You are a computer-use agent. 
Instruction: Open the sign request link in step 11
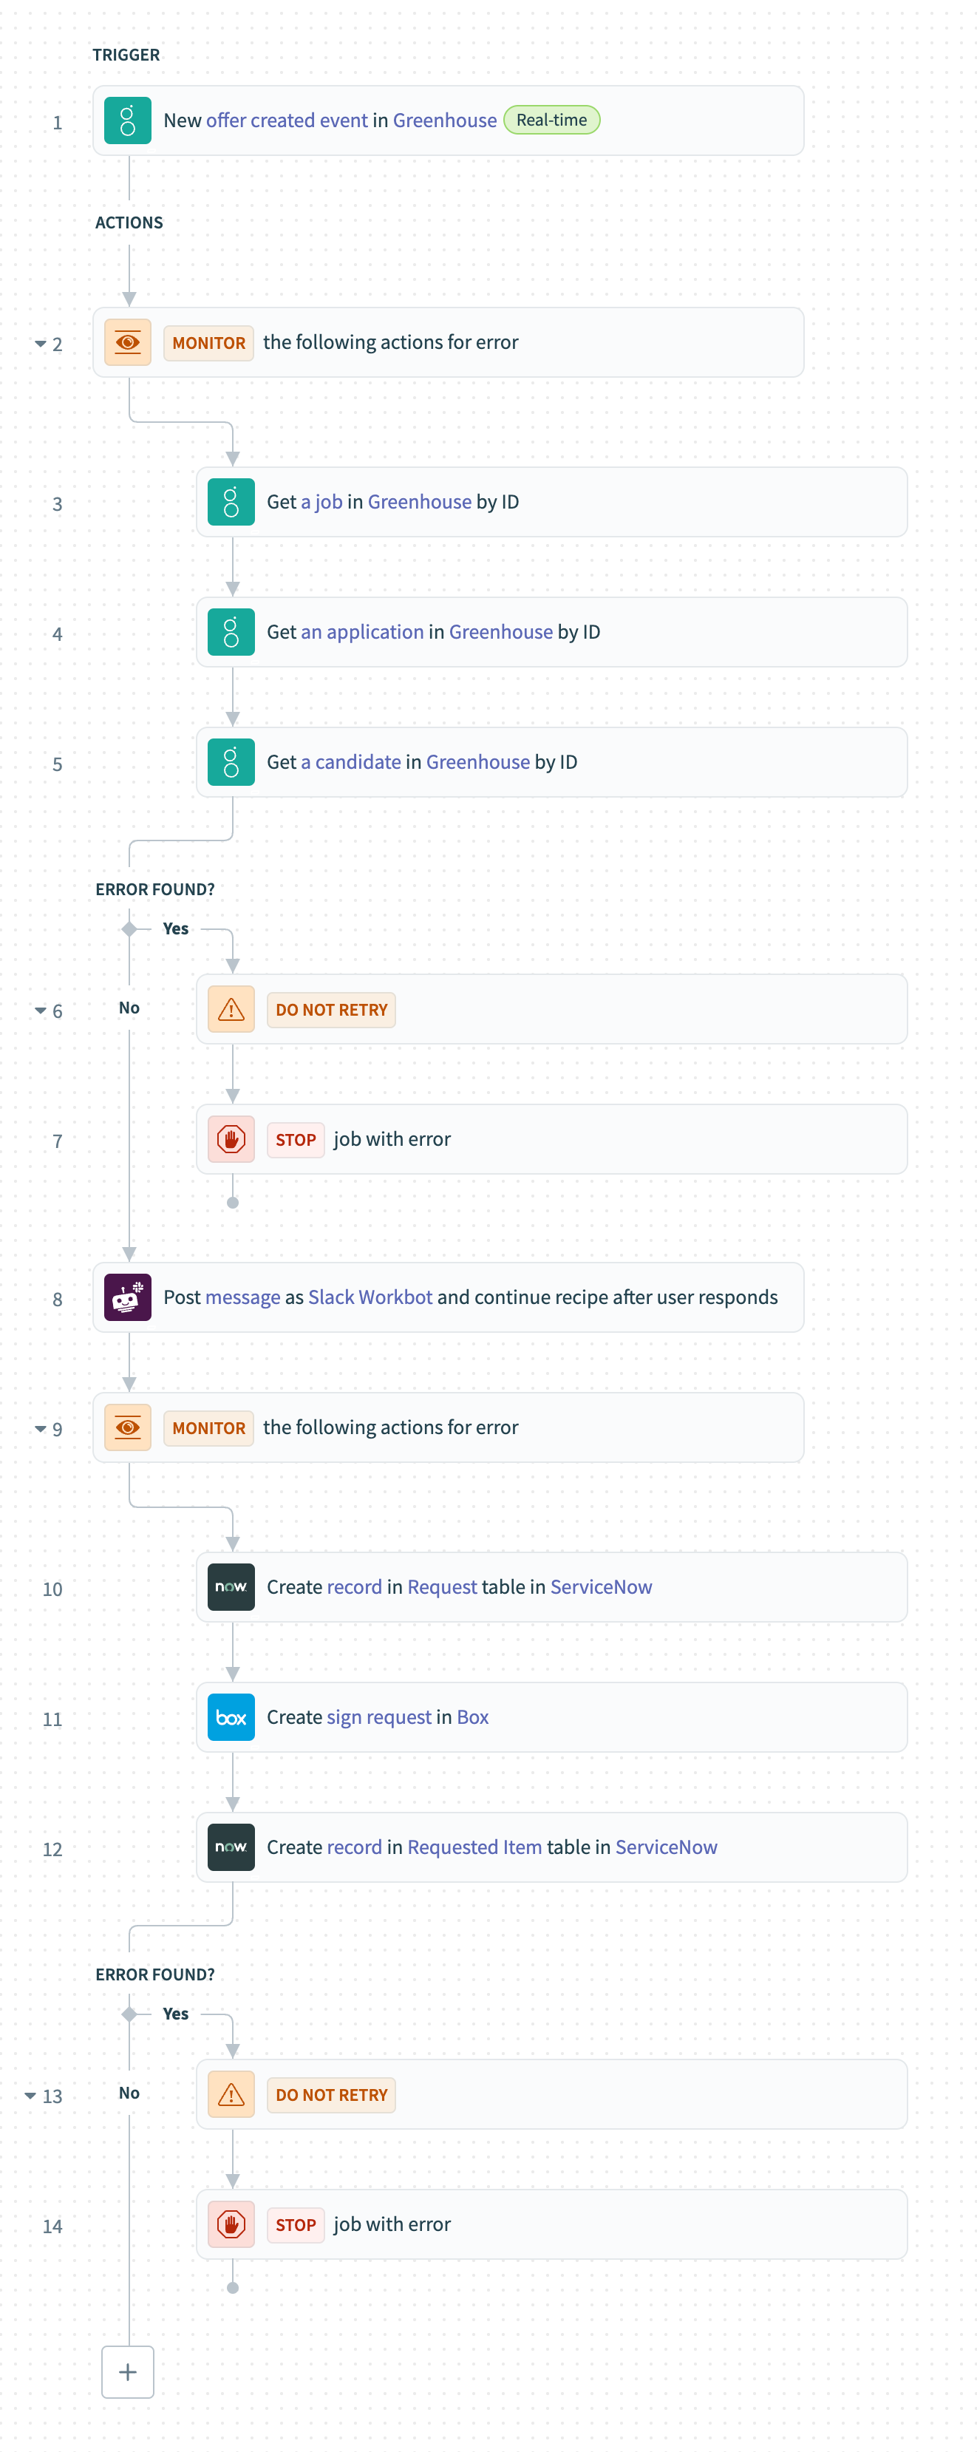tap(377, 1717)
